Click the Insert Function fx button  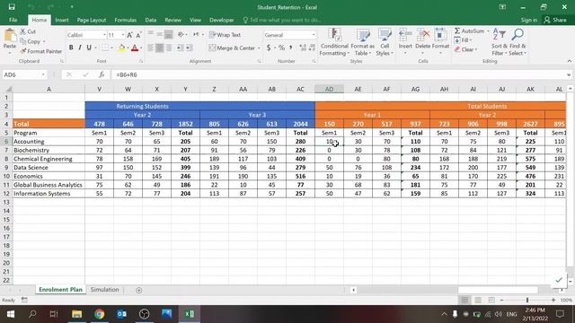[102, 74]
